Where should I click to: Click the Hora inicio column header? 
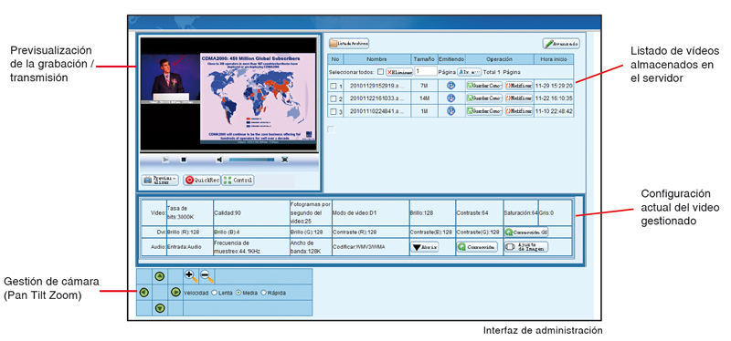554,59
